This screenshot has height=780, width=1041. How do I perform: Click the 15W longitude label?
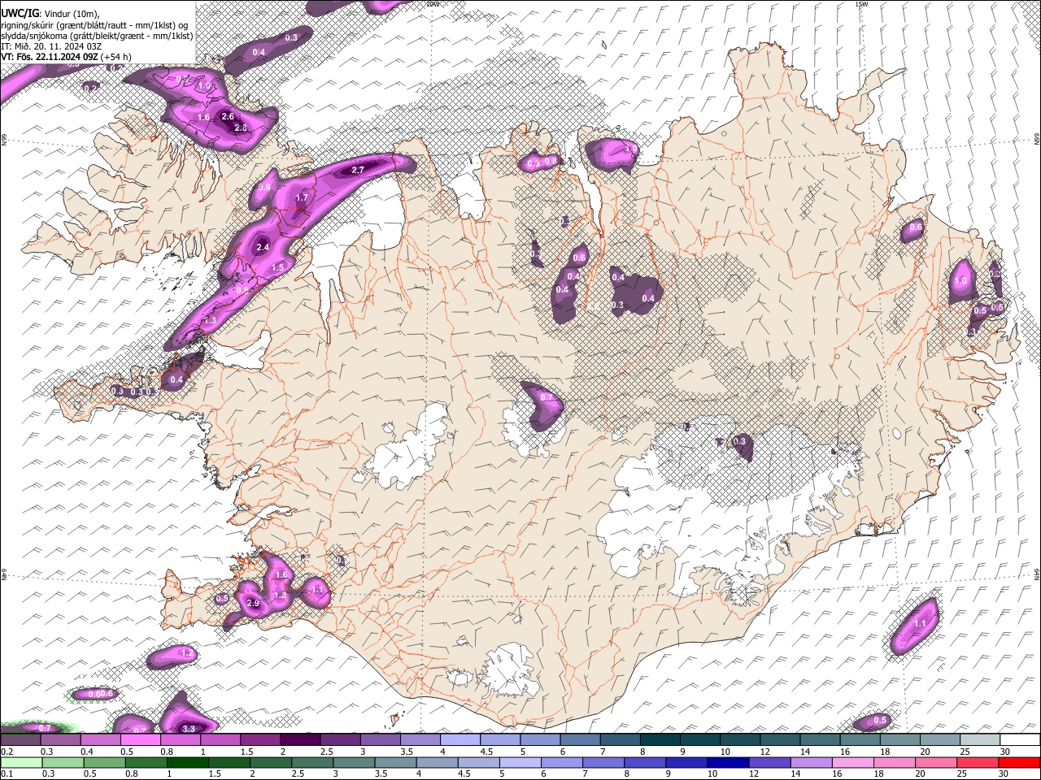(x=861, y=4)
